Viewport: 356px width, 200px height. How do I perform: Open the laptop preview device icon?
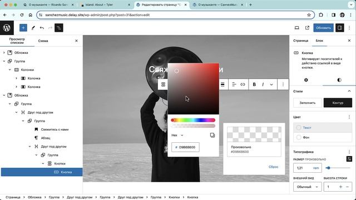point(296,28)
